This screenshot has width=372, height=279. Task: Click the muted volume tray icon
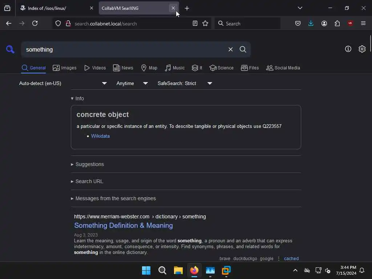coord(328,270)
